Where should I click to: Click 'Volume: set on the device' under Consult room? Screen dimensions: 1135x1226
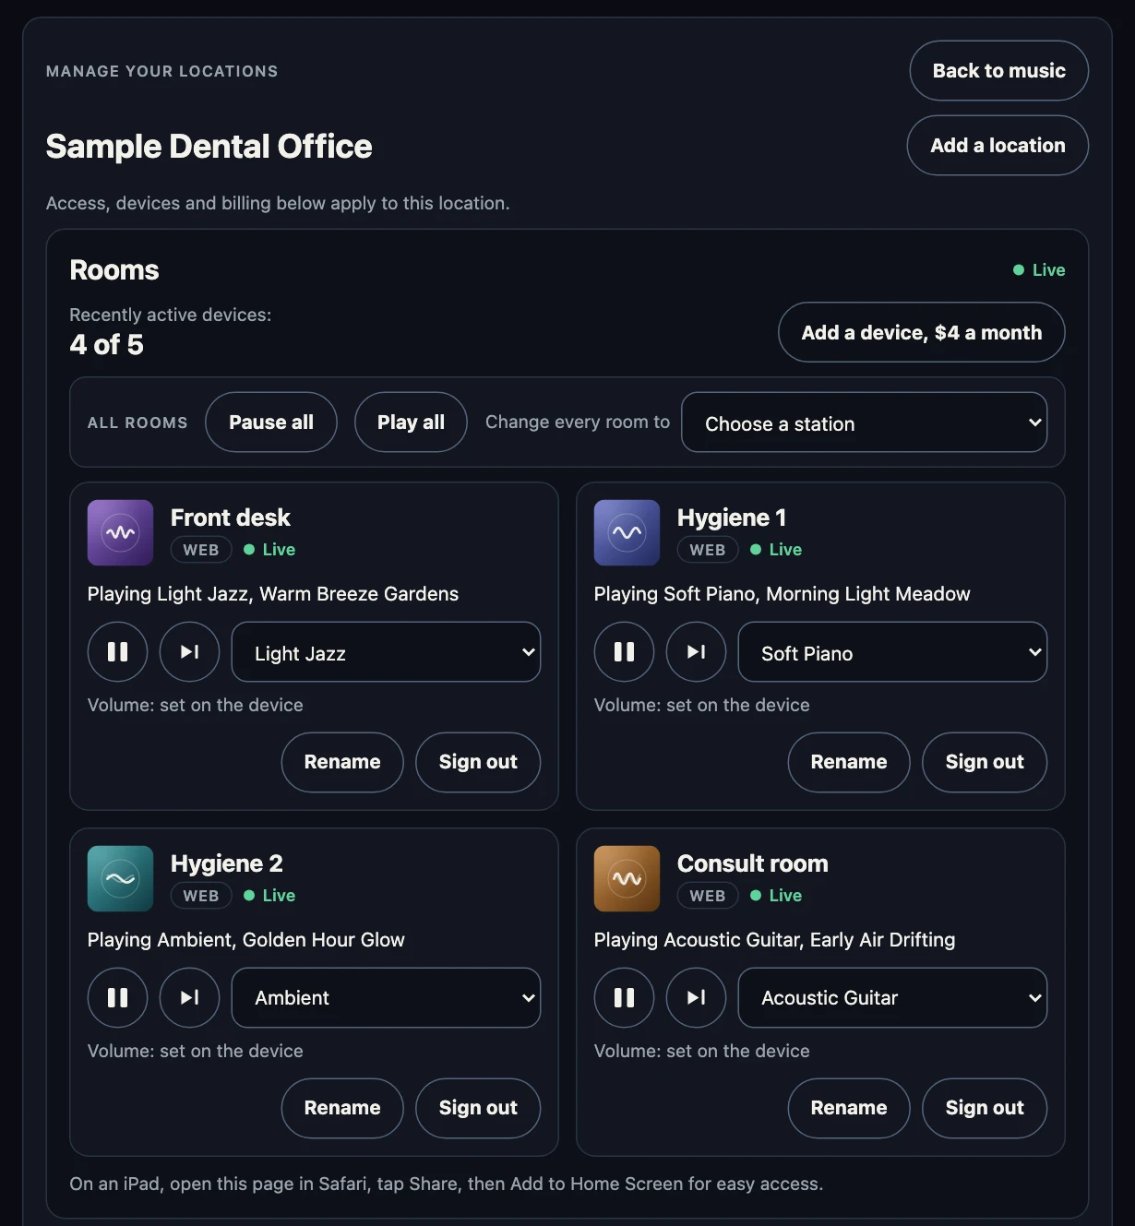click(702, 1051)
